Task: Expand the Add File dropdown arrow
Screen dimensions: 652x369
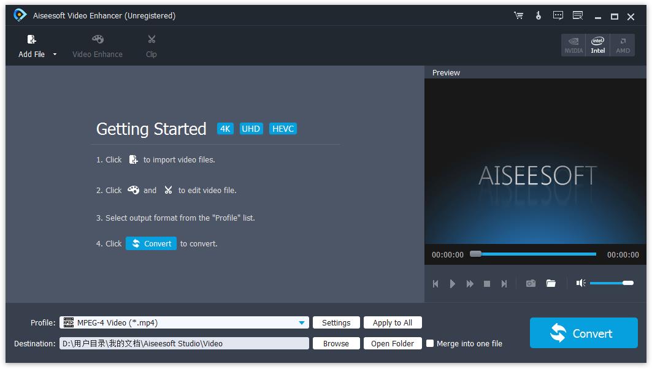Action: [x=54, y=55]
